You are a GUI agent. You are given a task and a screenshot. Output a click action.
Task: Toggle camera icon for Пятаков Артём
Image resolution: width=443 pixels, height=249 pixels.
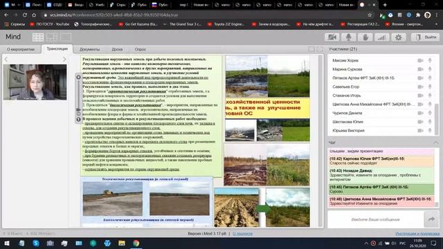pyautogui.click(x=420, y=78)
